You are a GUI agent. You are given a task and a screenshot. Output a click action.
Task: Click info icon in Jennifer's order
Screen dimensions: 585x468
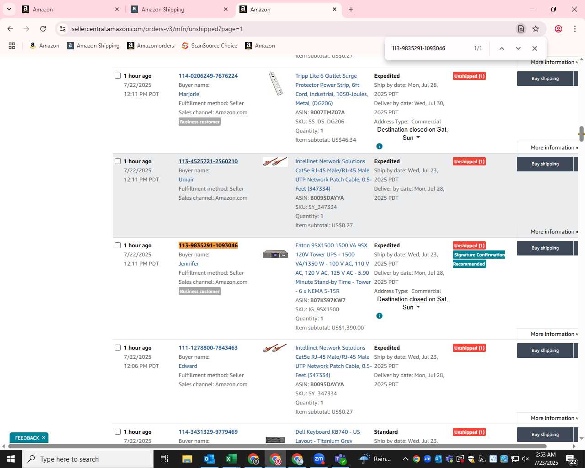pyautogui.click(x=379, y=316)
